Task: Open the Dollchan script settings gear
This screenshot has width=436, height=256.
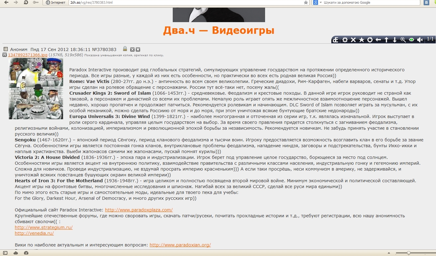Action: (x=345, y=40)
